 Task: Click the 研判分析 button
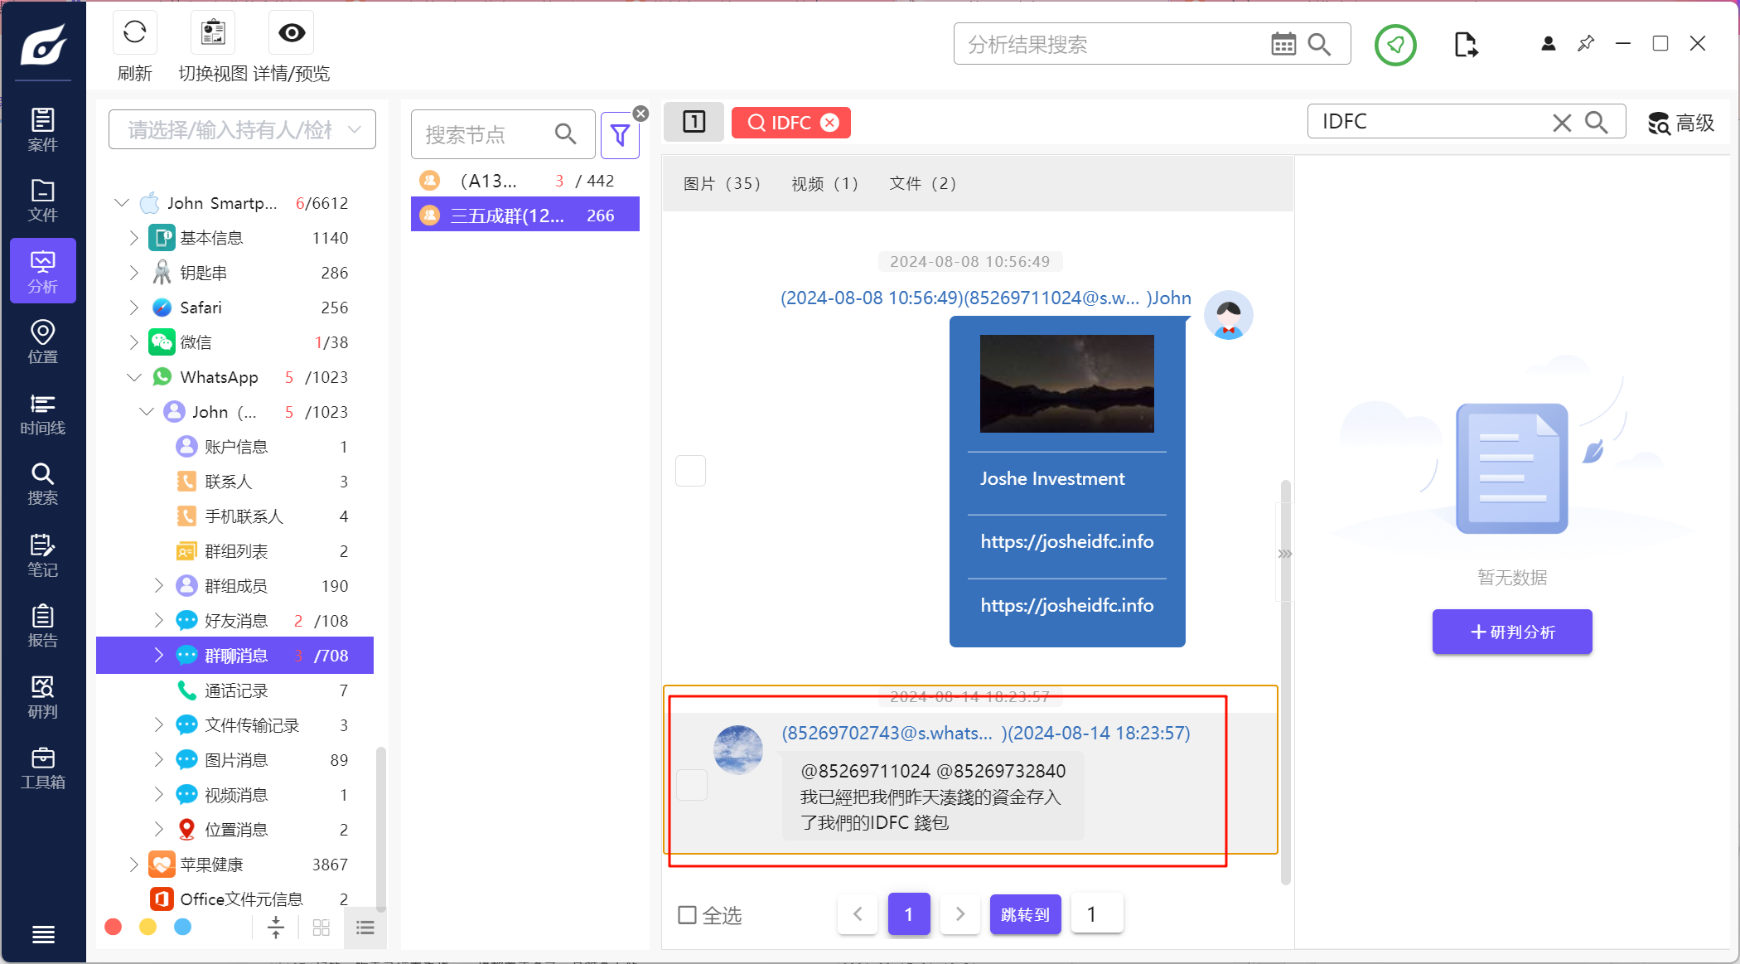(x=1511, y=632)
